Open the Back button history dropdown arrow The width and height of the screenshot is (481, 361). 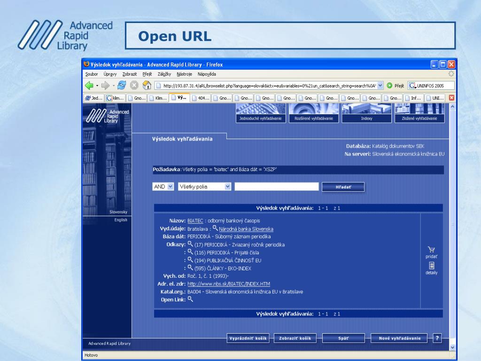[x=97, y=86]
